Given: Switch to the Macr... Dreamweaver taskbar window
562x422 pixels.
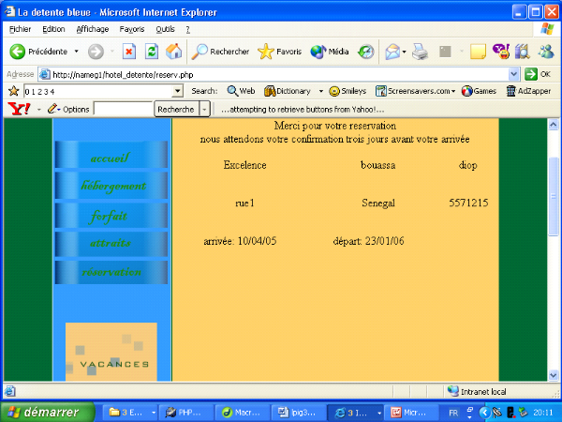Looking at the screenshot, I should click(243, 413).
